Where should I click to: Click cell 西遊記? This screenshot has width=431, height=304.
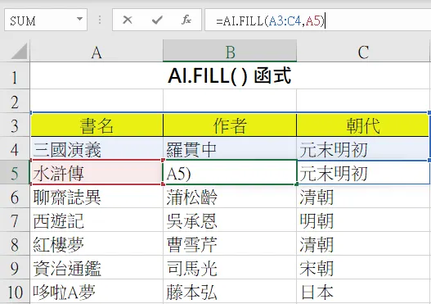(x=97, y=220)
